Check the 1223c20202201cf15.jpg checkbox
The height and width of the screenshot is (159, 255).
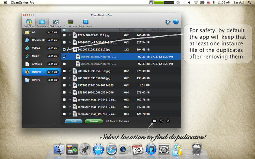point(64,35)
